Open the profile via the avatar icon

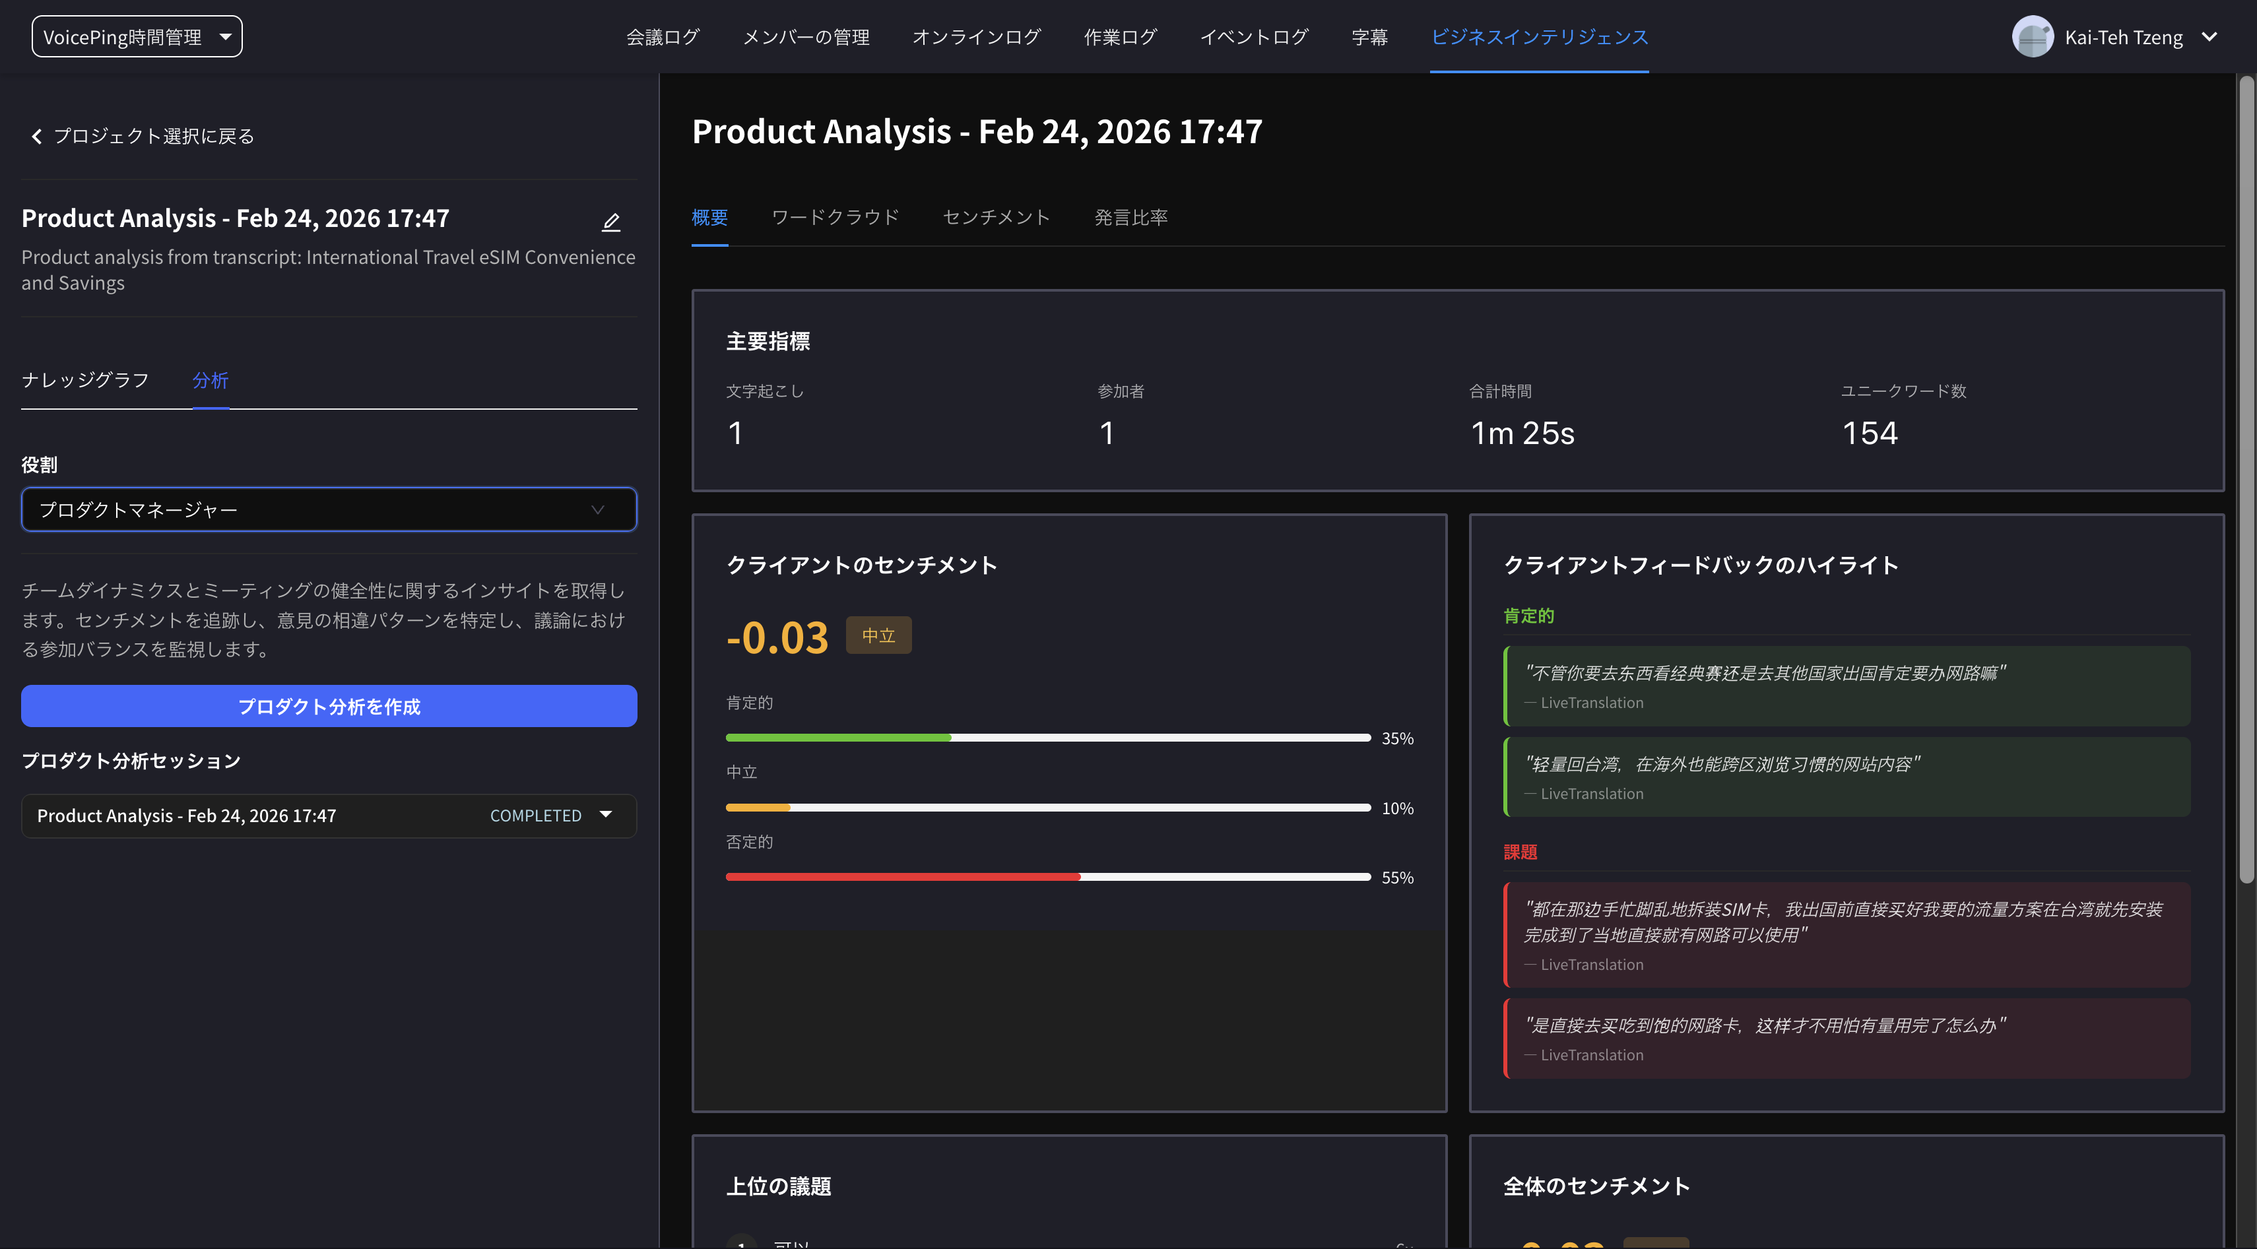(x=2033, y=36)
